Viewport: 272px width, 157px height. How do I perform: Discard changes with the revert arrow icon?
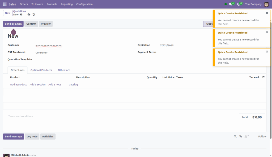click(34, 15)
